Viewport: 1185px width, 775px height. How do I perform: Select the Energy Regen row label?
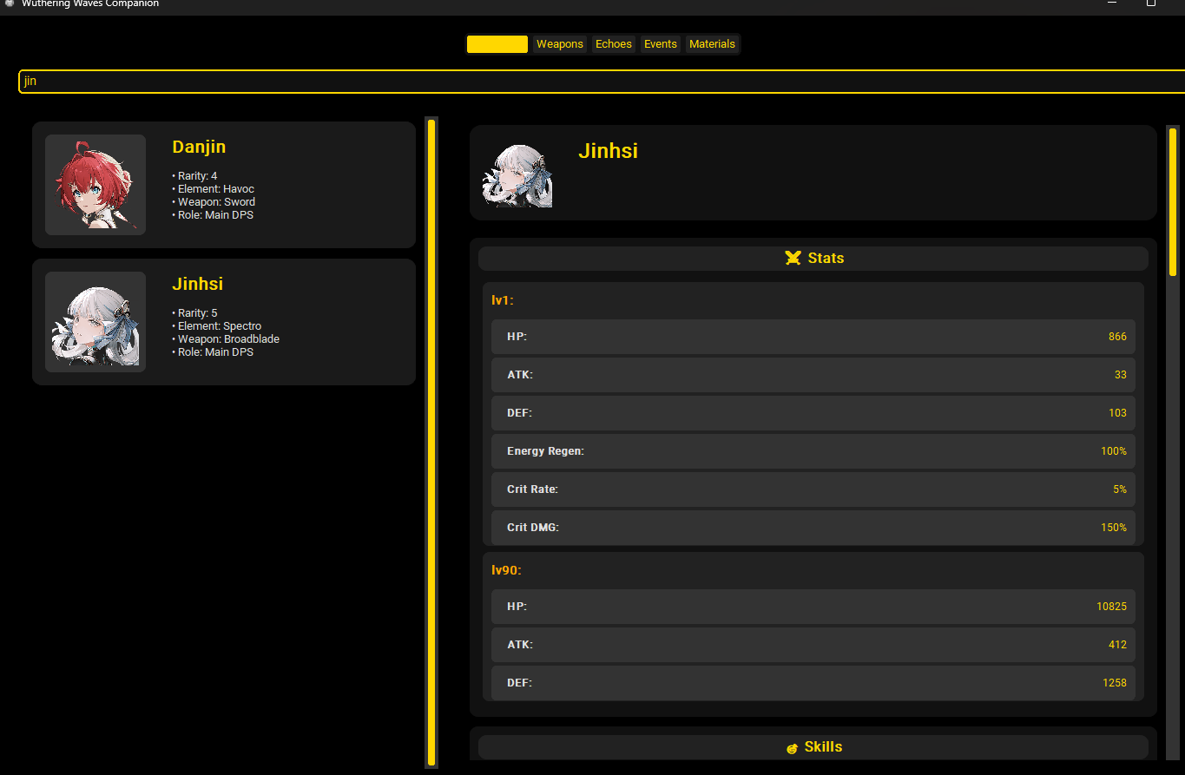(545, 451)
